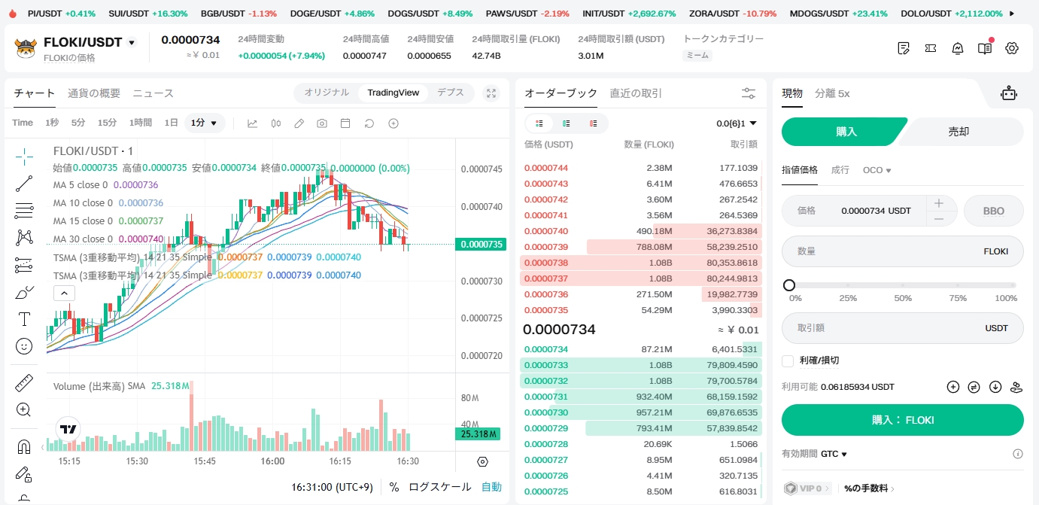Click the pencil drawing toolbar icon
This screenshot has height=505, width=1039.
coord(299,123)
